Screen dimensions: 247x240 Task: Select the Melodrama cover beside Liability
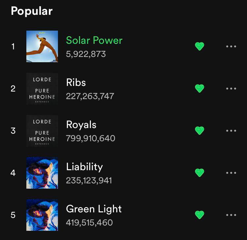42,173
